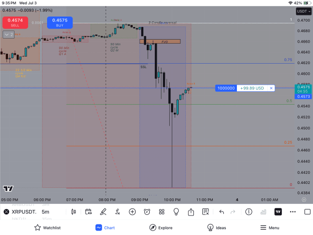Open the chart layout grid icon
The height and width of the screenshot is (235, 313).
pyautogui.click(x=162, y=211)
